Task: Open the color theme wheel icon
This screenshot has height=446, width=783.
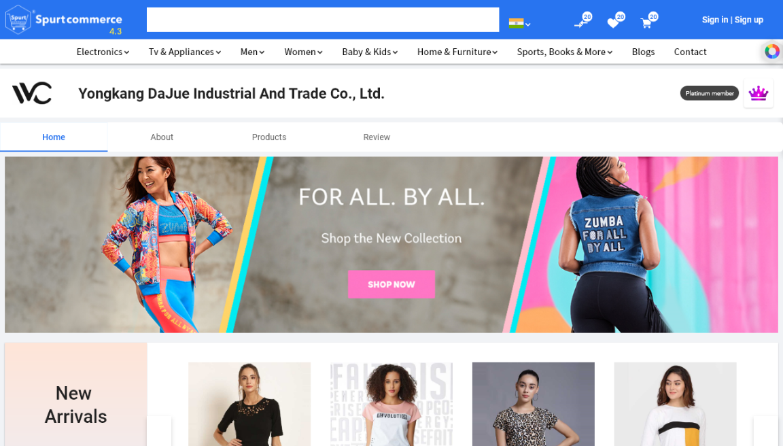Action: point(771,52)
